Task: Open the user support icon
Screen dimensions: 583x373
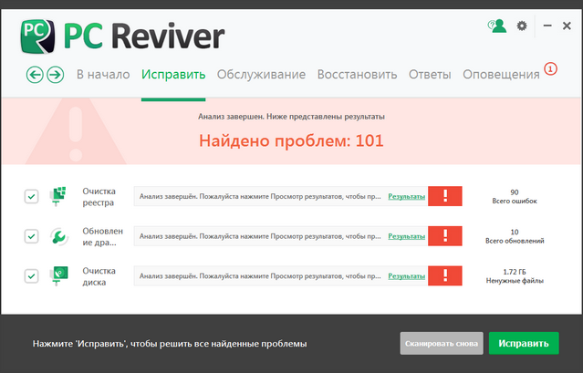Action: (x=496, y=26)
